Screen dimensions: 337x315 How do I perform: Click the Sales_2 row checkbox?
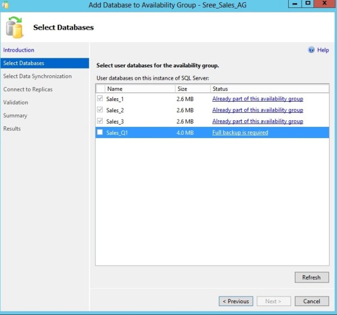[x=100, y=110]
